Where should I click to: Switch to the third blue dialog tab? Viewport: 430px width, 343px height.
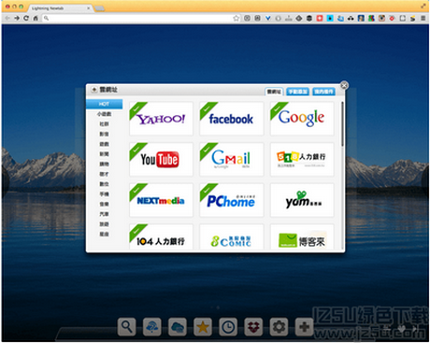[x=323, y=92]
